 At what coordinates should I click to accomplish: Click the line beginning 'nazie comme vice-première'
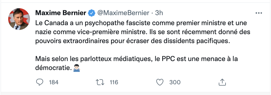(x=143, y=32)
